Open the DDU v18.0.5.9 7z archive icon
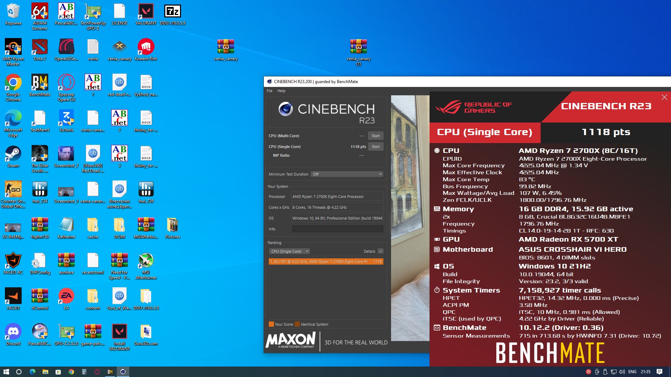The height and width of the screenshot is (377, 671). point(172,14)
